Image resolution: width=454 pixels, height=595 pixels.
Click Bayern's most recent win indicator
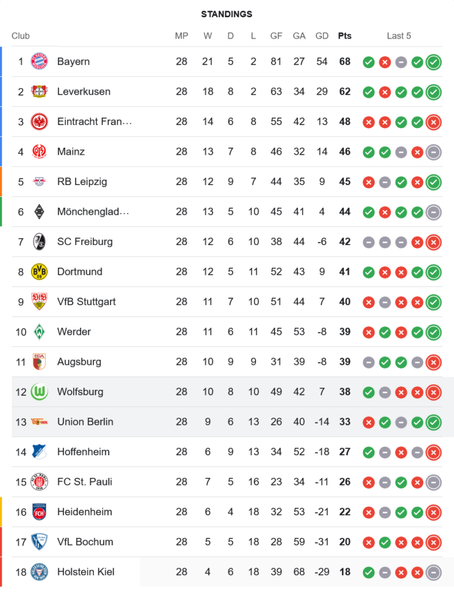[x=434, y=61]
